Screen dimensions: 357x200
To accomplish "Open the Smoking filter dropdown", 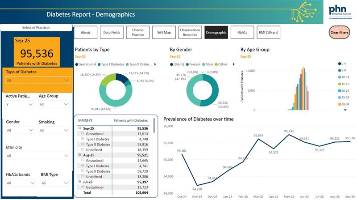I will pos(54,130).
